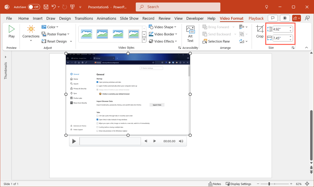Open the File menu

click(x=9, y=18)
